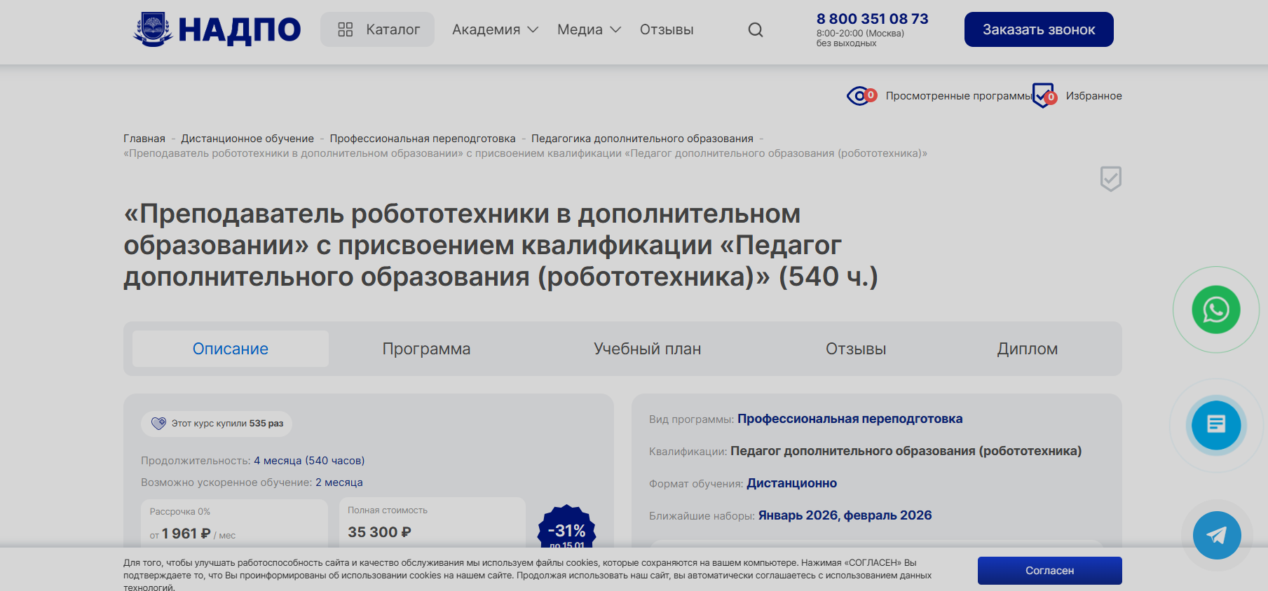The image size is (1268, 591).
Task: Open the blue message form widget
Action: tap(1215, 424)
